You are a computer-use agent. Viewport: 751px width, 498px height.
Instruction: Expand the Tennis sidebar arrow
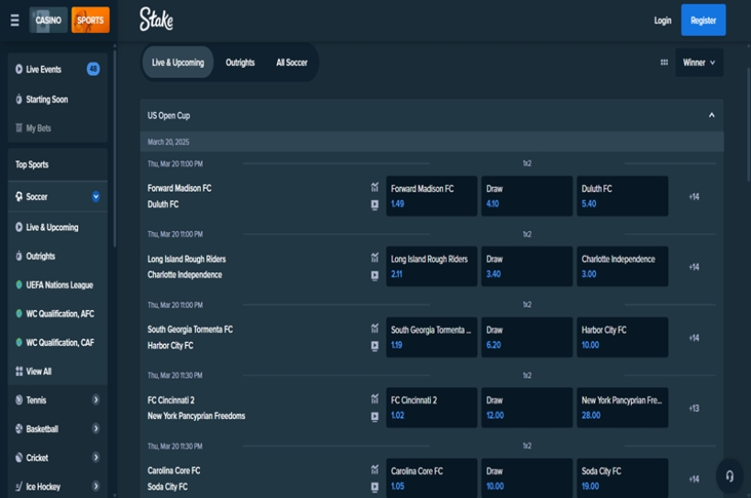(95, 400)
